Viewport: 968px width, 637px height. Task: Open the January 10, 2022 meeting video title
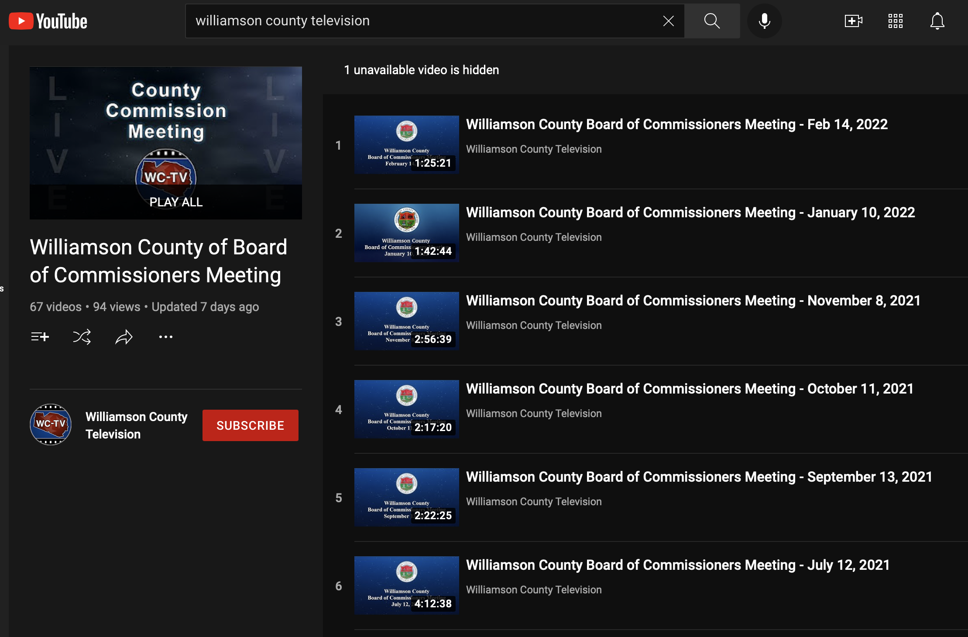[690, 212]
